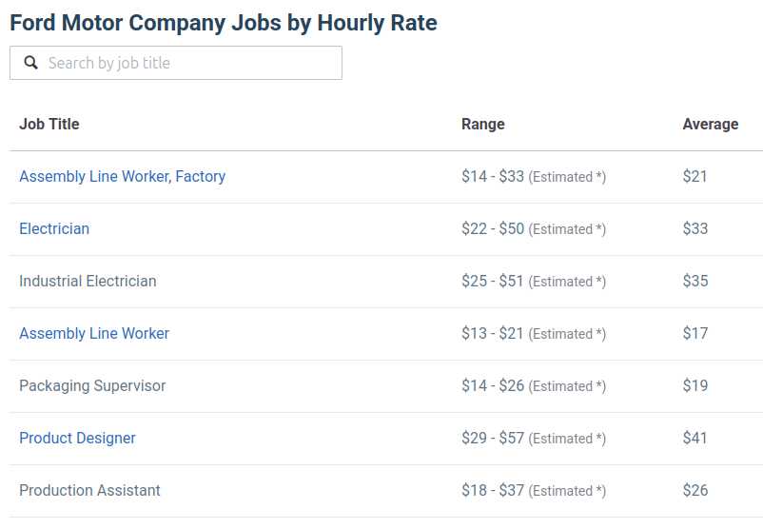Focus the Search by job title field

(x=176, y=63)
